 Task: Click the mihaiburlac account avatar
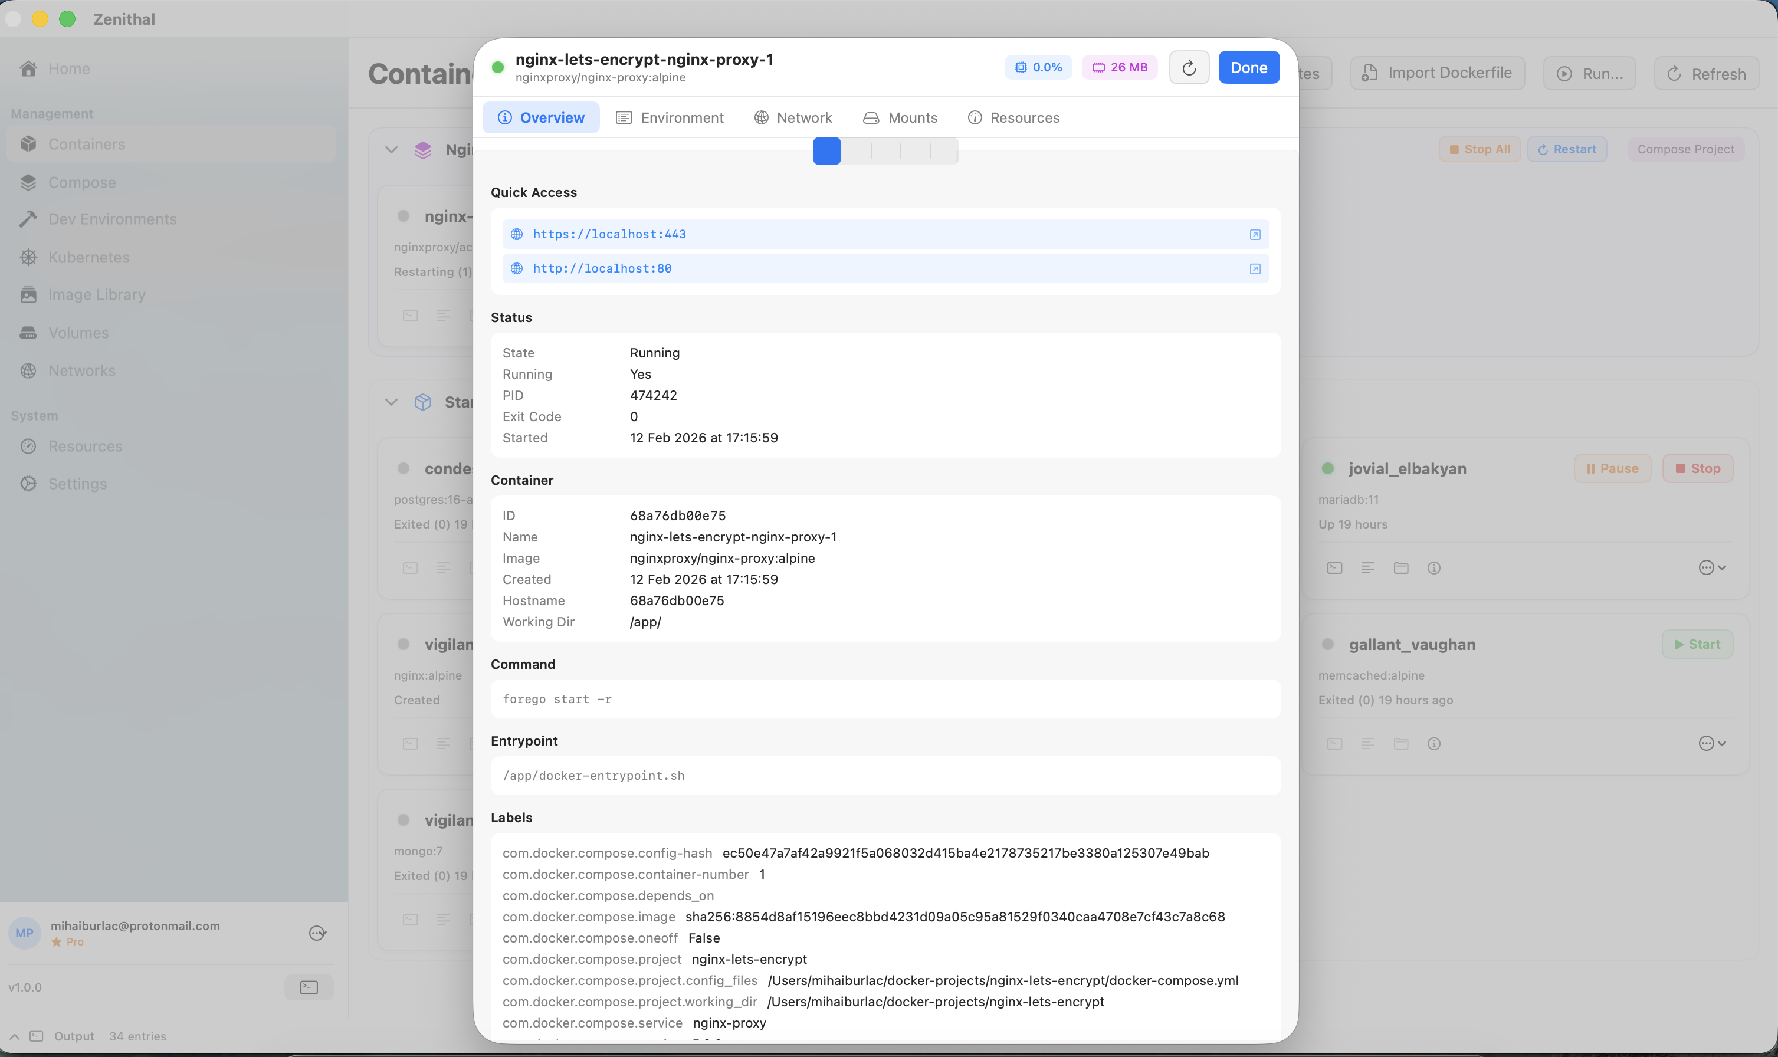point(24,933)
